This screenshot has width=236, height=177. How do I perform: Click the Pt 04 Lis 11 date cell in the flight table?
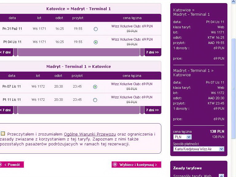[x=12, y=42]
